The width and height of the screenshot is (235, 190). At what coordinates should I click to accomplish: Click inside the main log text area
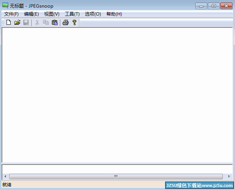(117, 95)
